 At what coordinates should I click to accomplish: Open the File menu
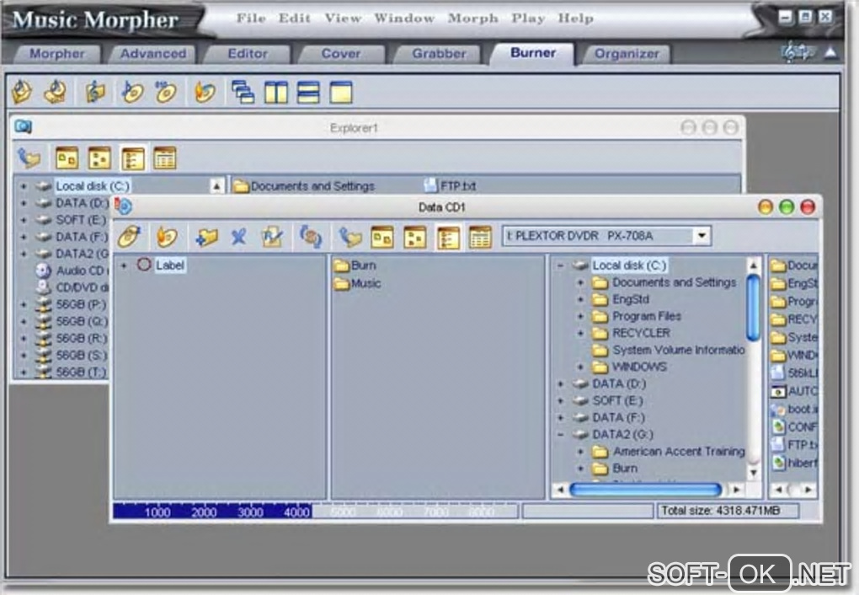click(251, 18)
